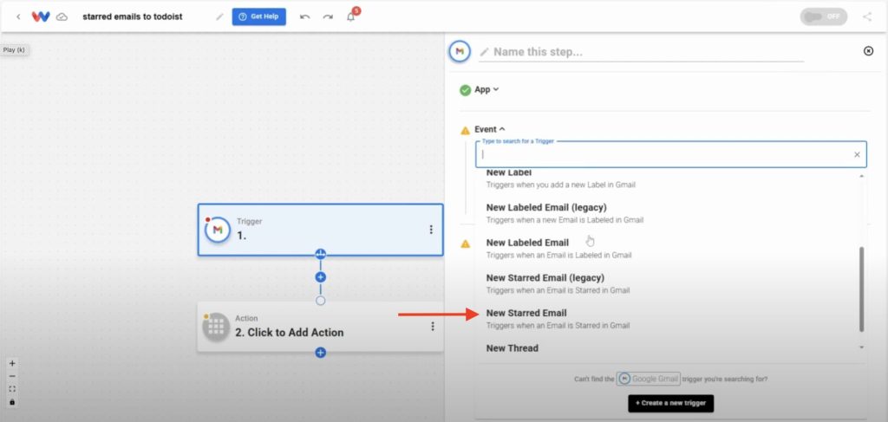Collapse the Event section
This screenshot has height=422, width=888.
click(x=490, y=129)
